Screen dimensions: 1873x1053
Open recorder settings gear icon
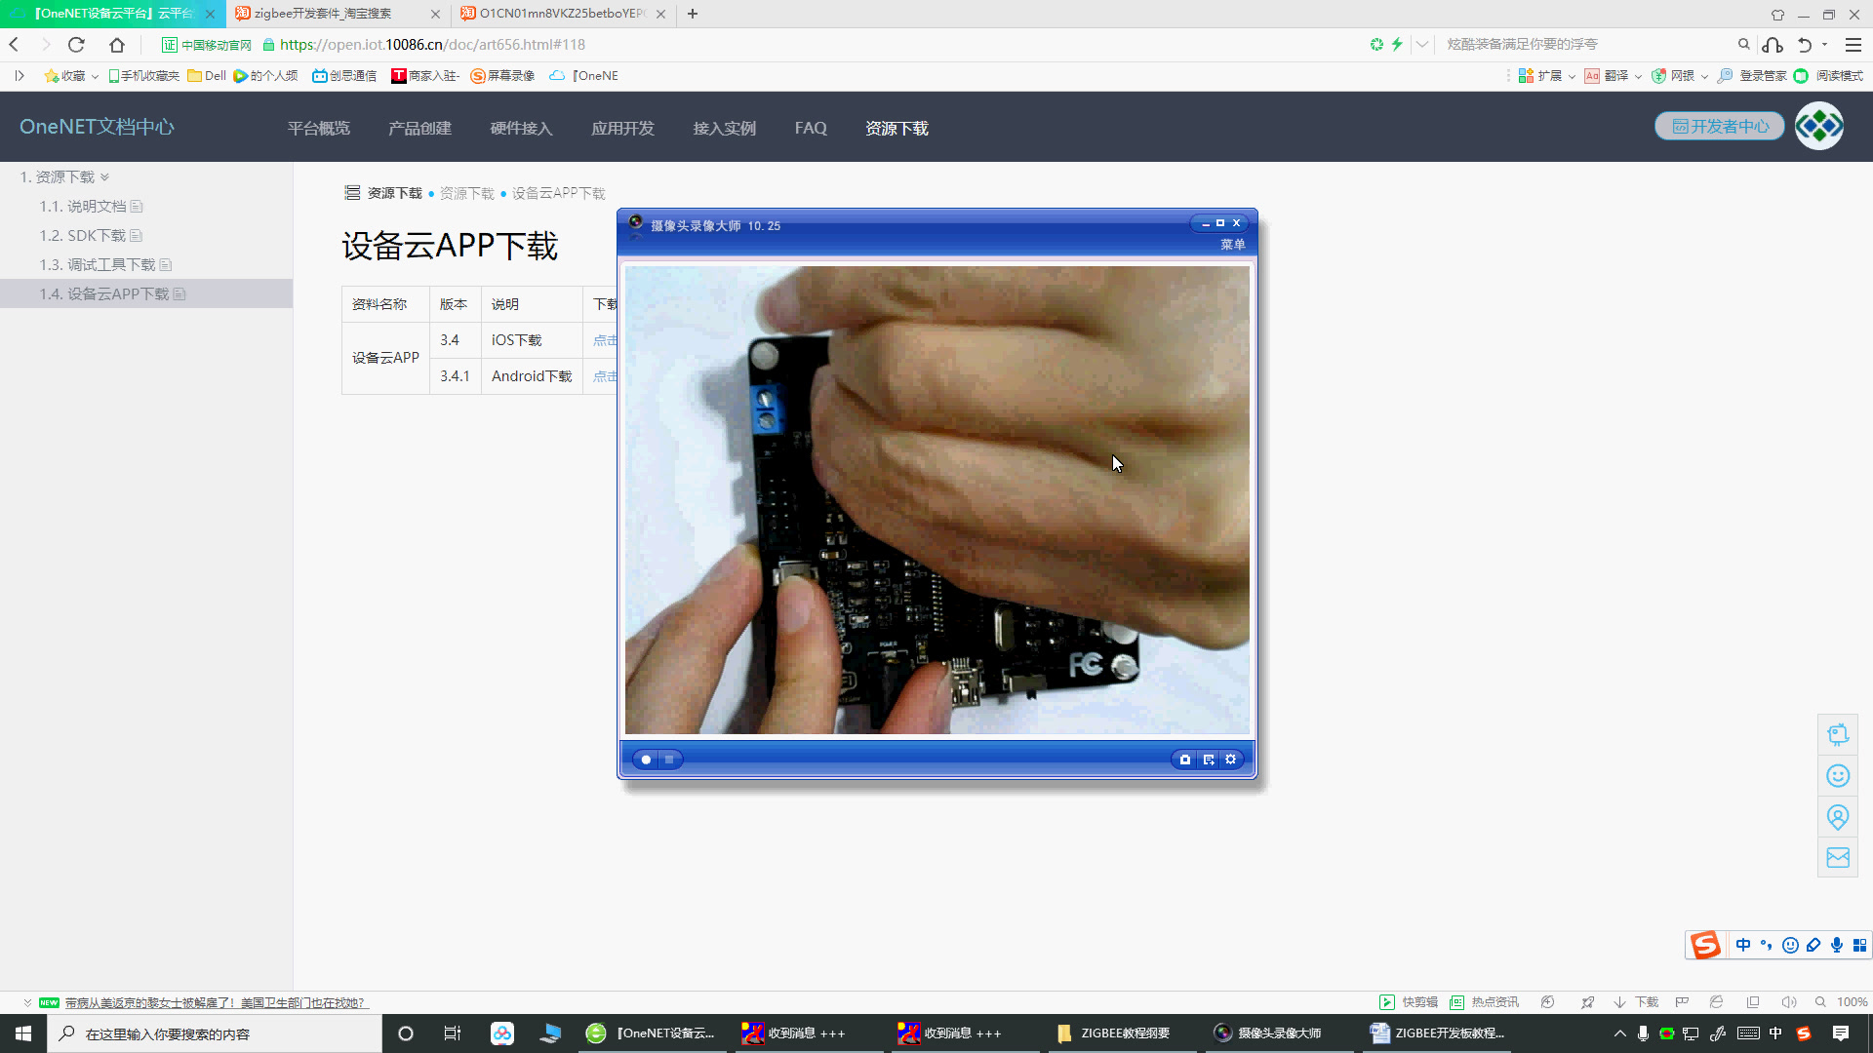point(1231,760)
